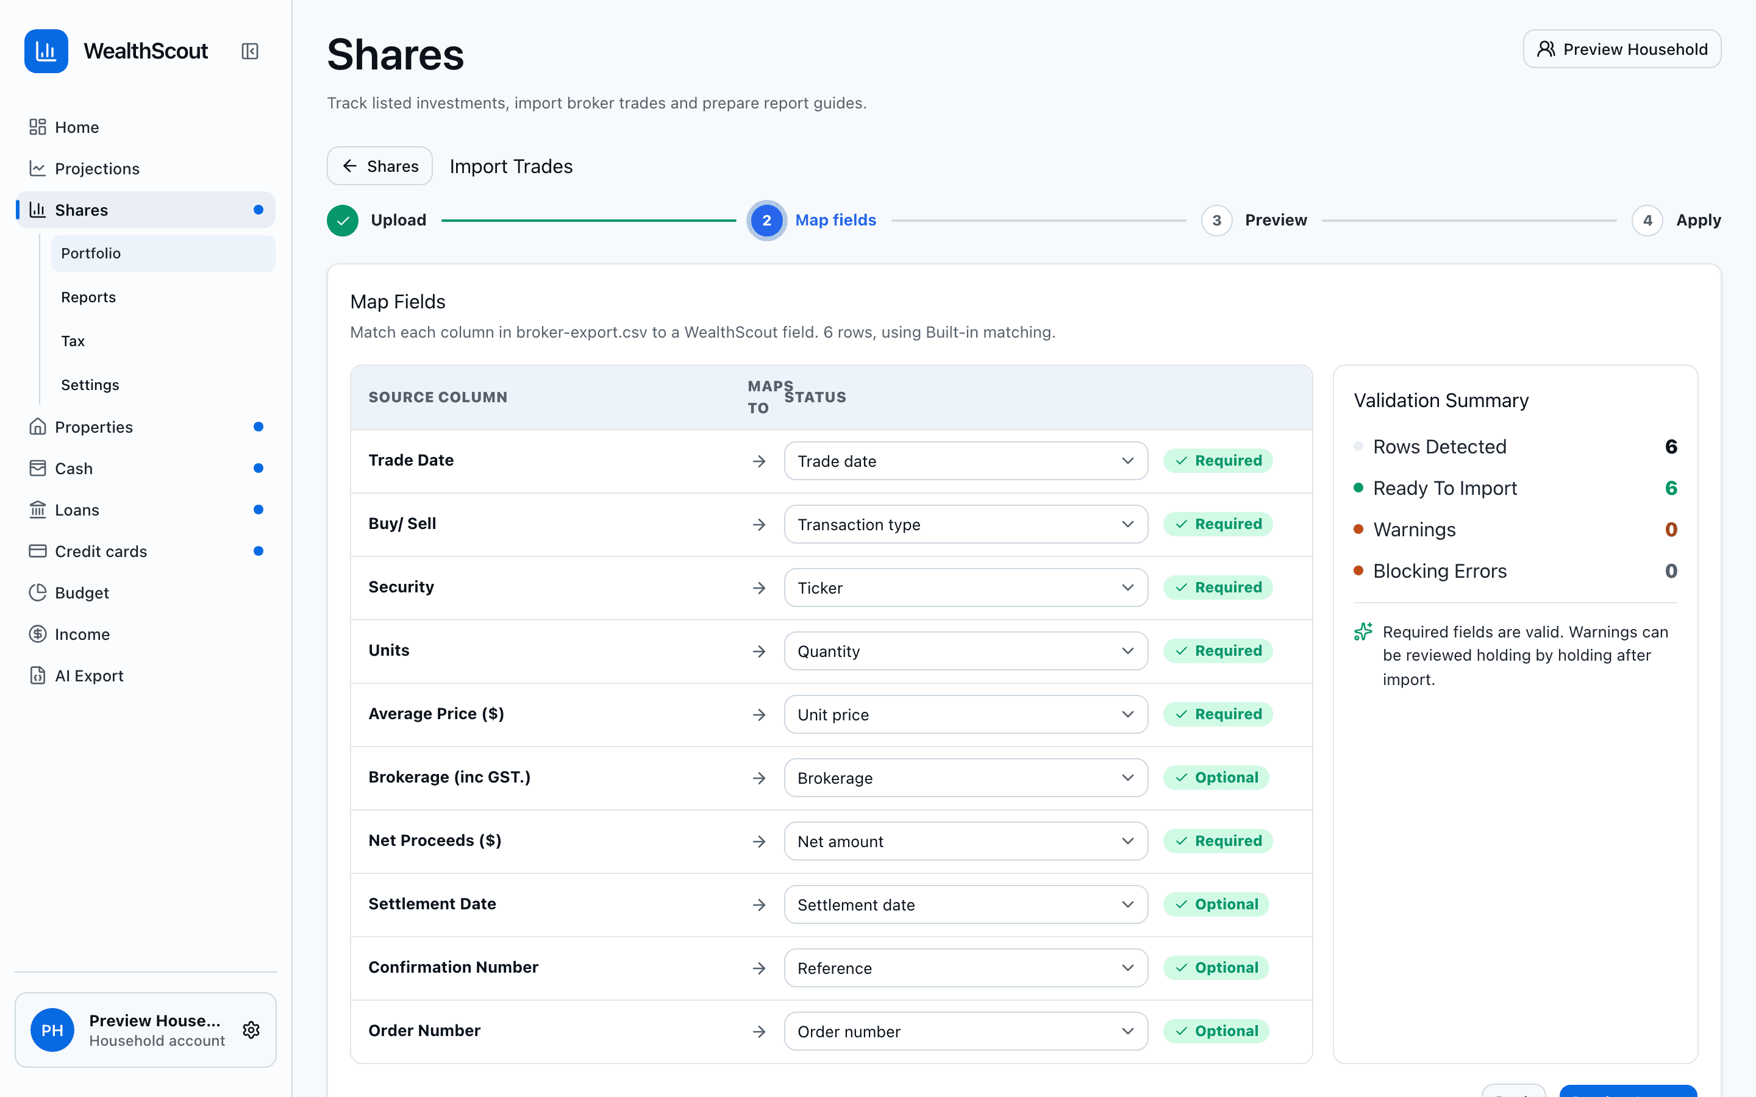Navigate to Properties section

(145, 427)
